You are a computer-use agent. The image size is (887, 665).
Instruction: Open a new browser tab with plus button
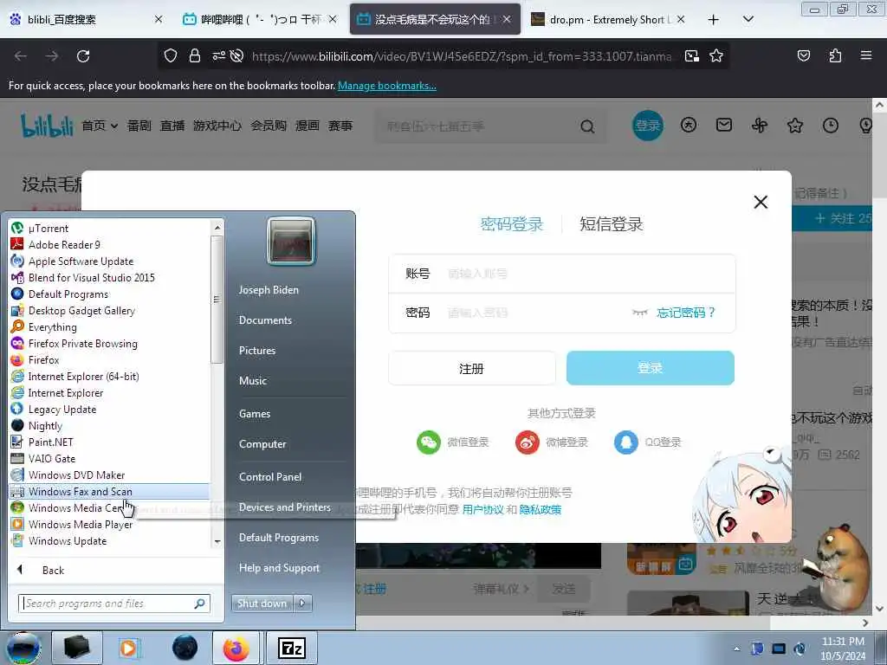[x=714, y=20]
